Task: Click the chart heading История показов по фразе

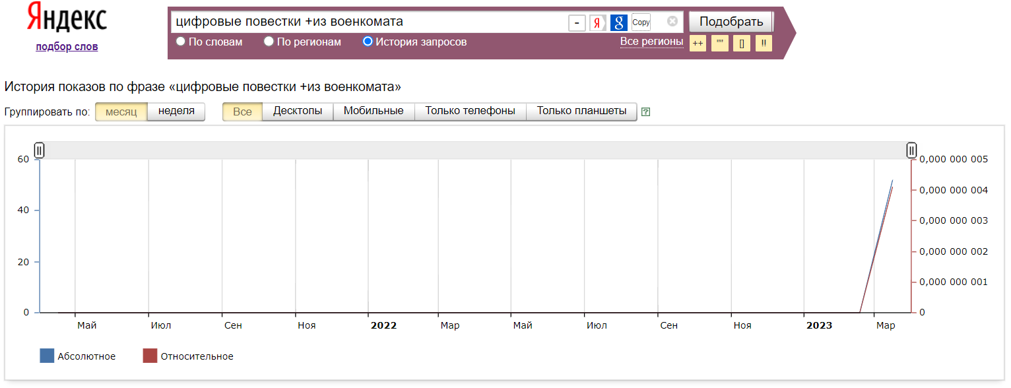Action: coord(203,86)
